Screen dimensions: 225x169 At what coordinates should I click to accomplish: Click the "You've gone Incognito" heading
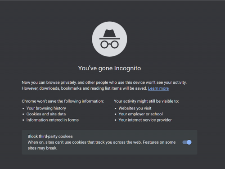(109, 68)
